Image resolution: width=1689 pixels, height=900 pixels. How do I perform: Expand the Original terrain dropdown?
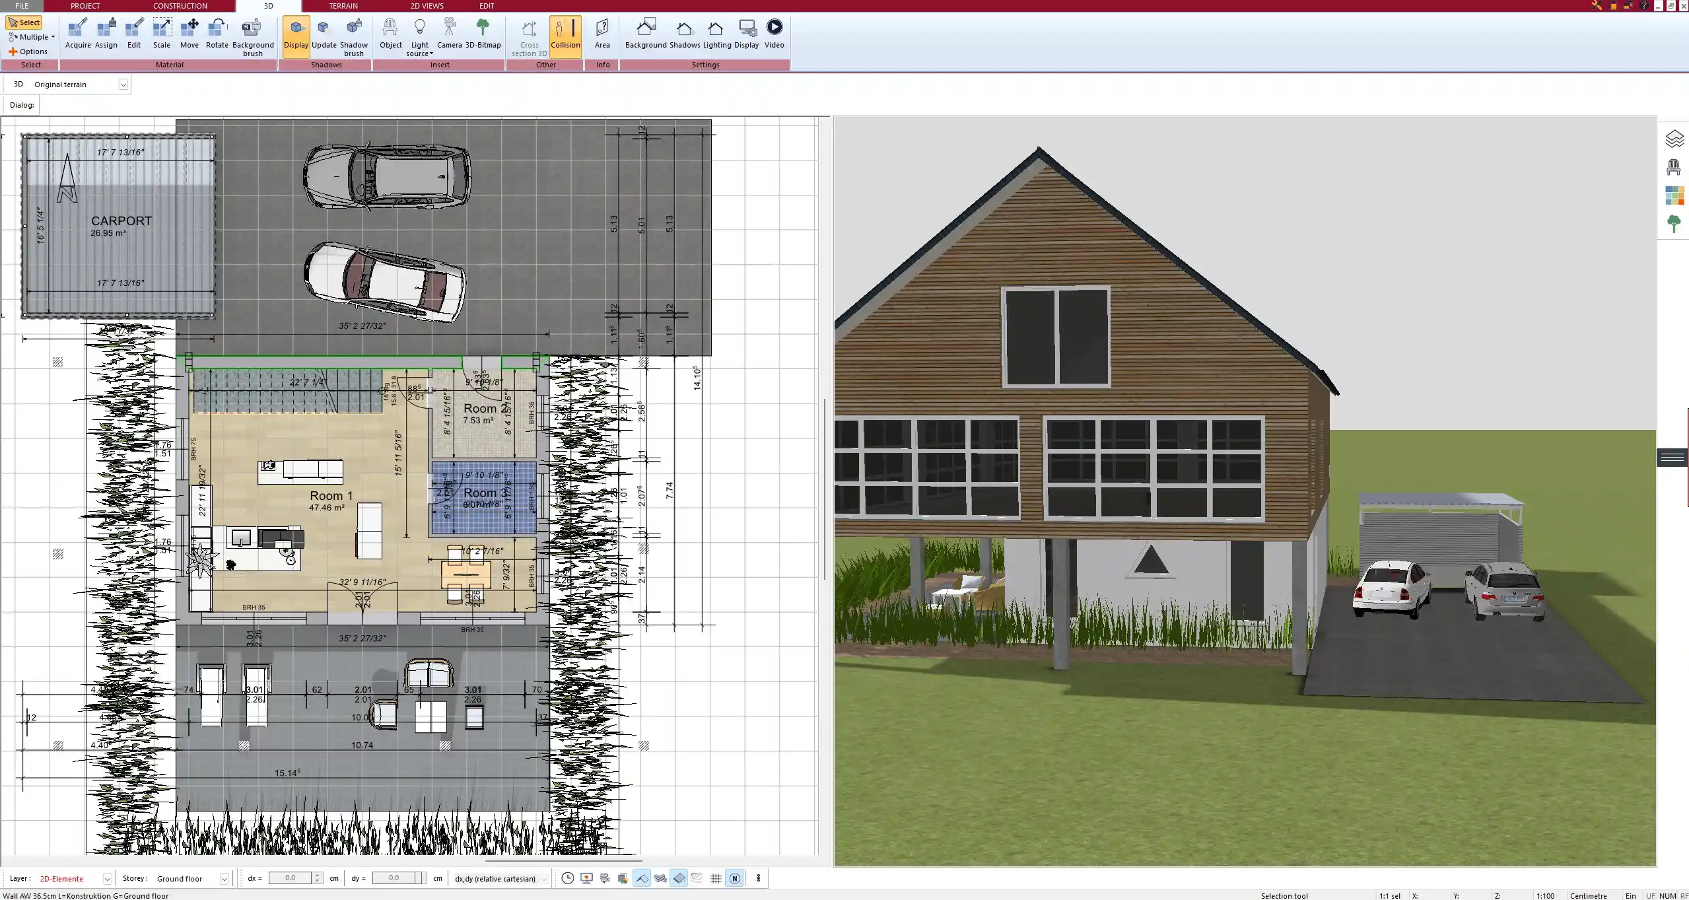[x=123, y=85]
